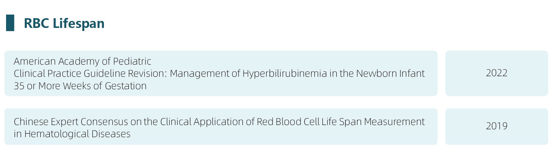Select the RBC Lifespan heading

[x=64, y=23]
